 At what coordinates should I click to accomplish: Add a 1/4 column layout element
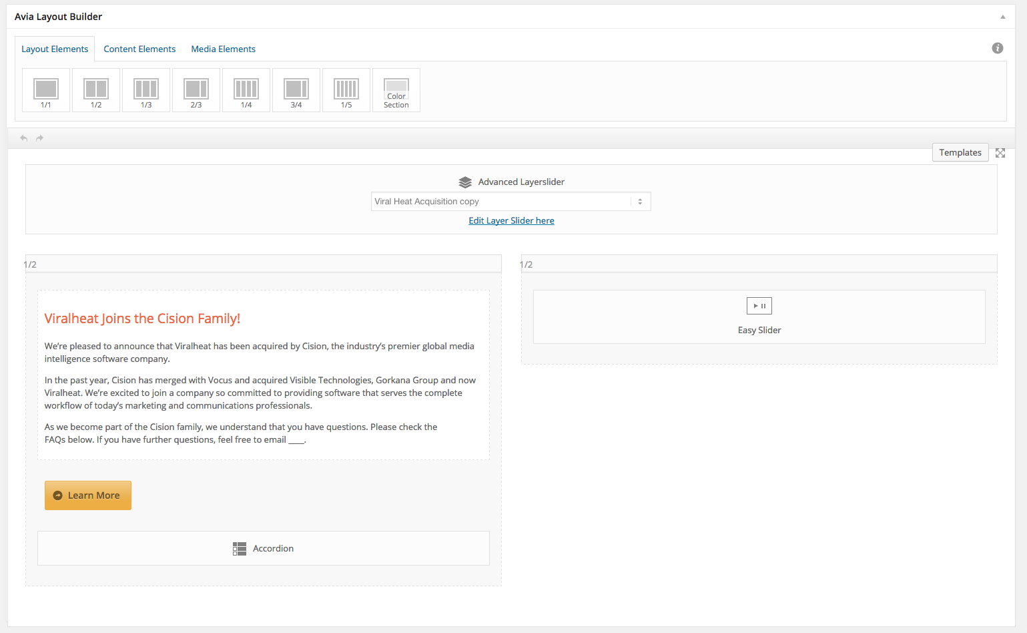246,90
